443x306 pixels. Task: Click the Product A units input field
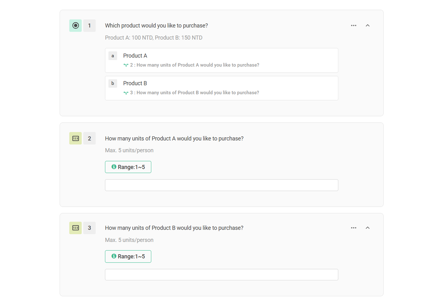pyautogui.click(x=221, y=185)
